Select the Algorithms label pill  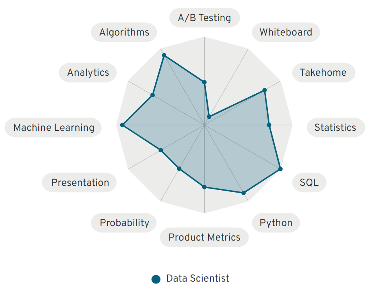point(124,32)
